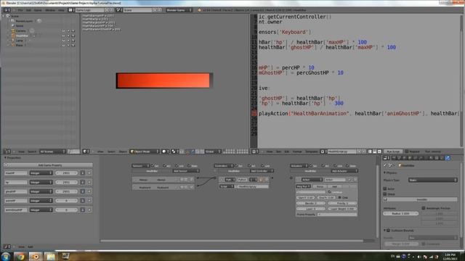Click the text editor type icon
The image size is (465, 261).
click(x=254, y=152)
